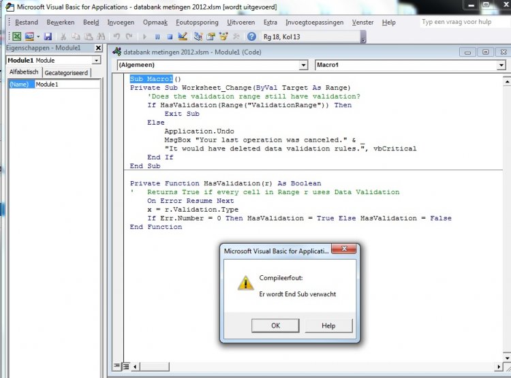Image resolution: width=511 pixels, height=378 pixels.
Task: Open the Object Browser toolbar icon
Action: tap(223, 36)
